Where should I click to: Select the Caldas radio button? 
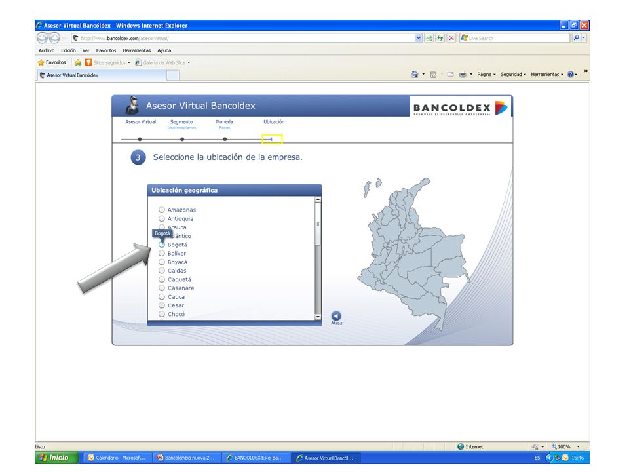(x=162, y=271)
